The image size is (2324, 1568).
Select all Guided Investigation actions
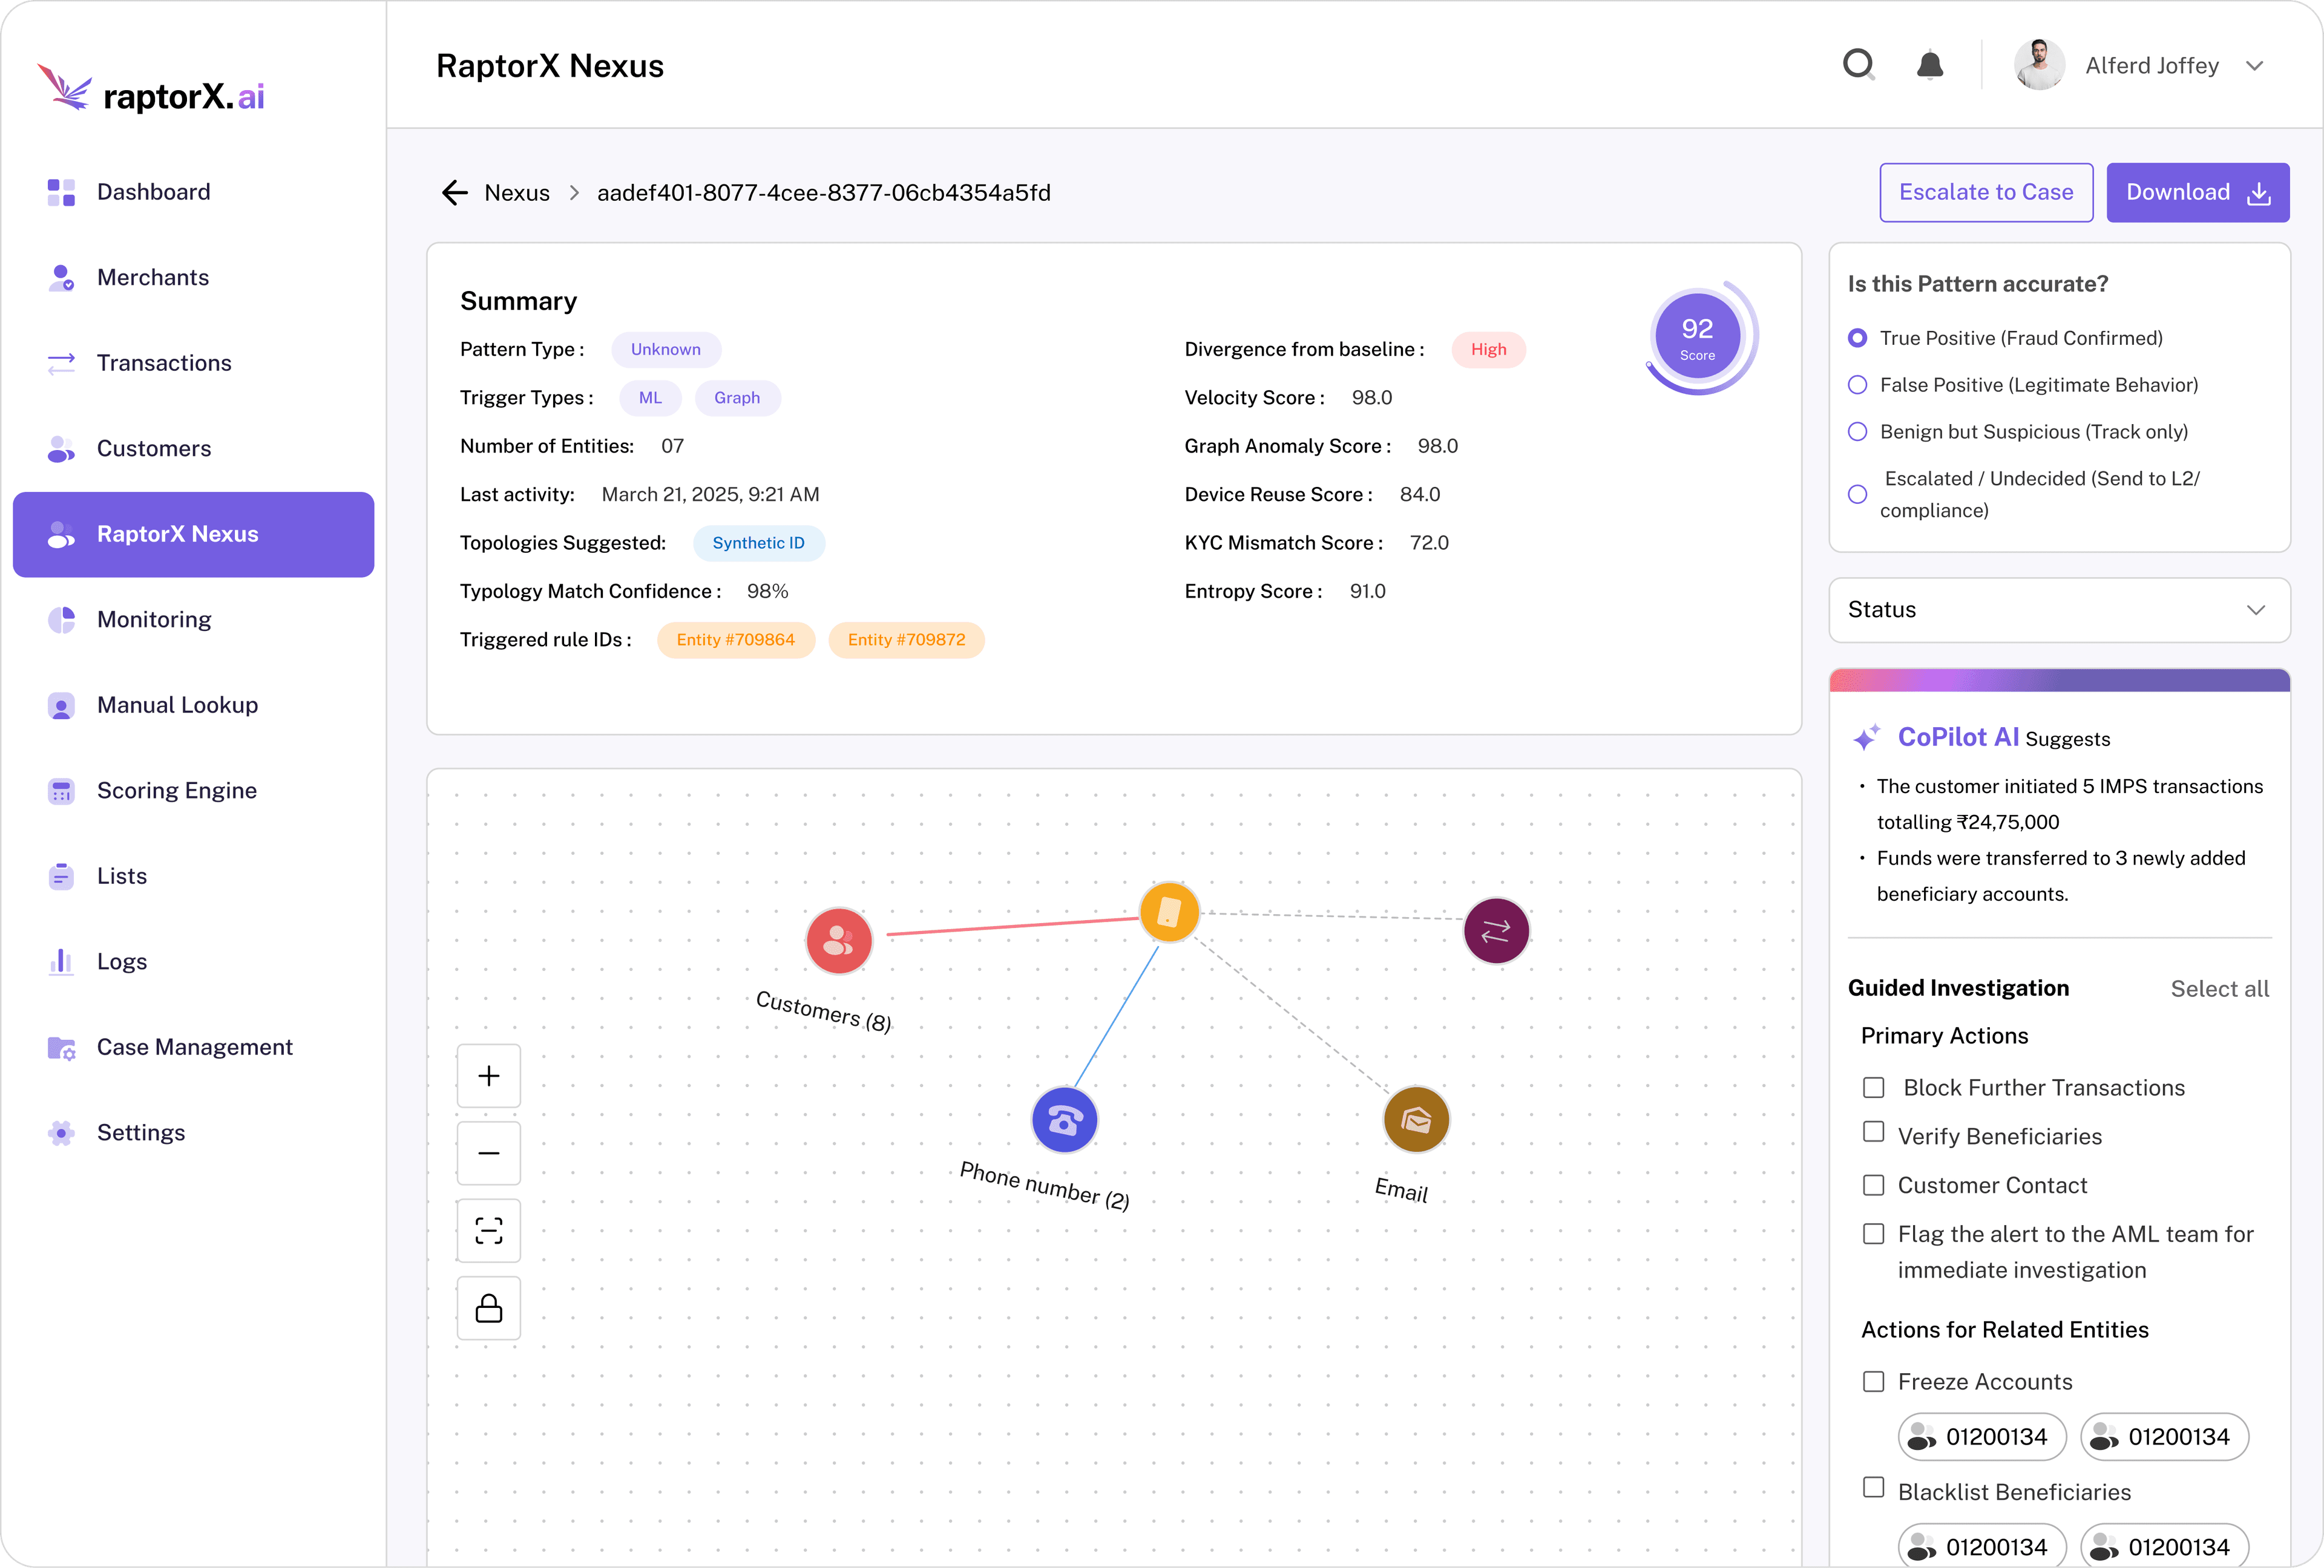pos(2220,988)
